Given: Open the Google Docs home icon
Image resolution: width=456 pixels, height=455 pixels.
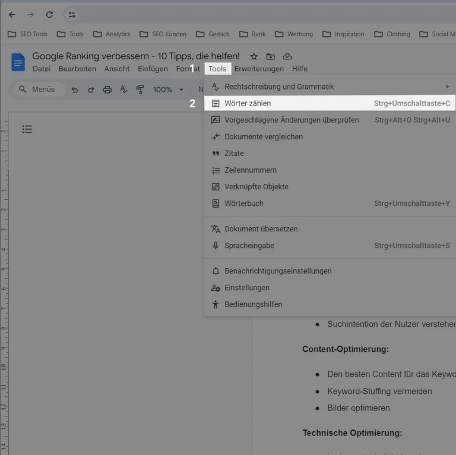Looking at the screenshot, I should coord(18,62).
